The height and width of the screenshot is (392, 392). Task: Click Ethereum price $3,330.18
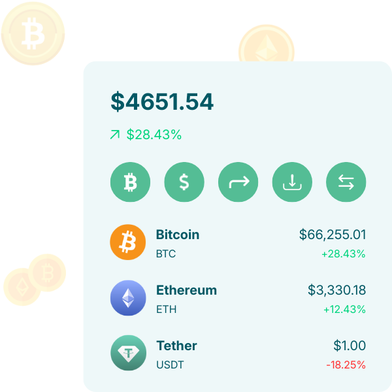point(336,290)
